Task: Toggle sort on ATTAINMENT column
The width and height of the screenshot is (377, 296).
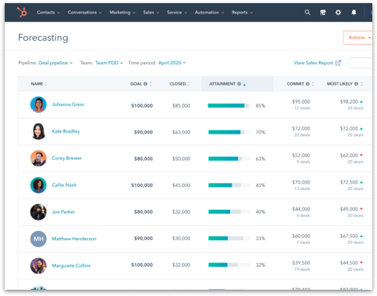Action: (244, 84)
